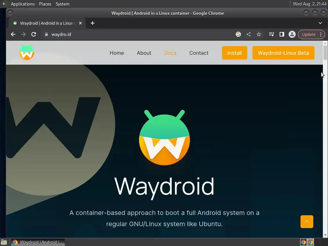Image resolution: width=328 pixels, height=246 pixels.
Task: Click scrollbar down arrow
Action: point(325,235)
